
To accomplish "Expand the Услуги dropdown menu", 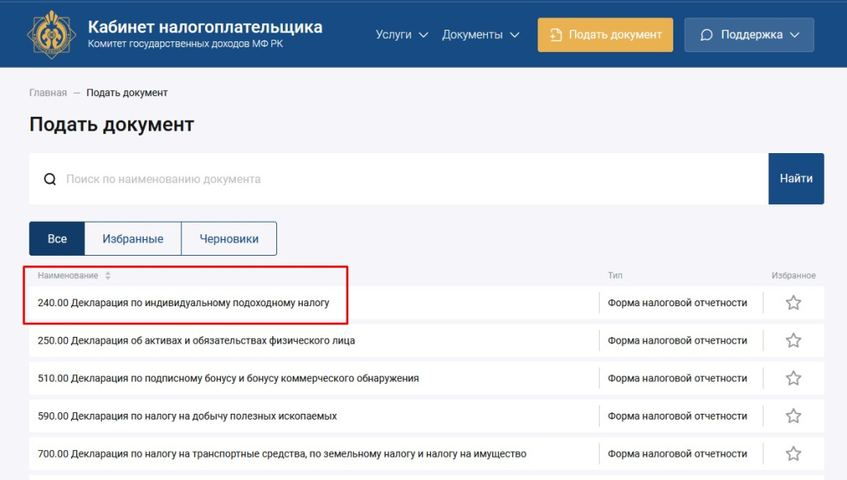I will point(401,35).
